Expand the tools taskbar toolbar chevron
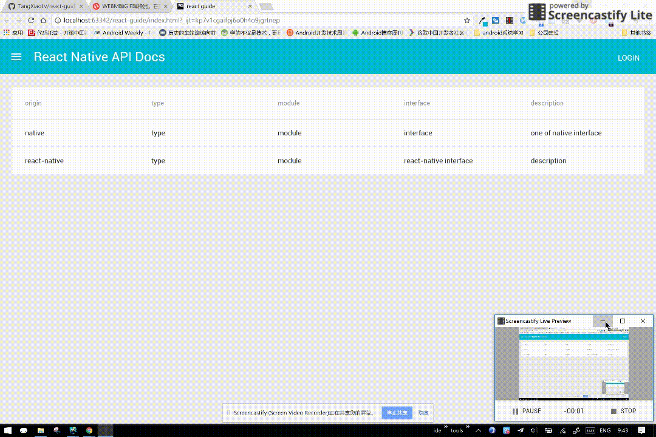 click(468, 427)
